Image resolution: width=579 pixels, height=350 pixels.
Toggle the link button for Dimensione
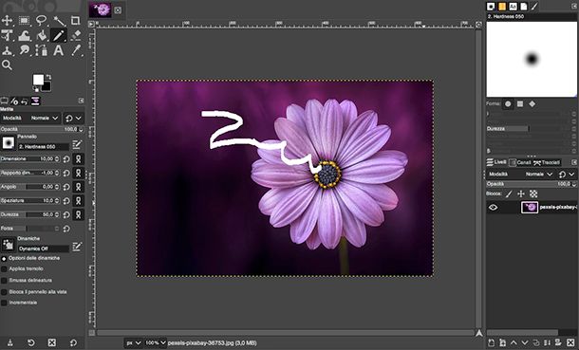click(78, 159)
